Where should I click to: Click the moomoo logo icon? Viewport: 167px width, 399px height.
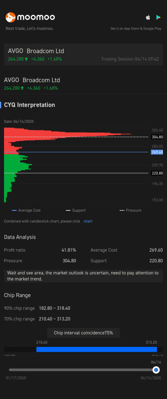pos(11,17)
